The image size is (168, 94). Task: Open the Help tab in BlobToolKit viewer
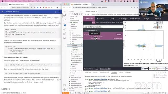146,19
